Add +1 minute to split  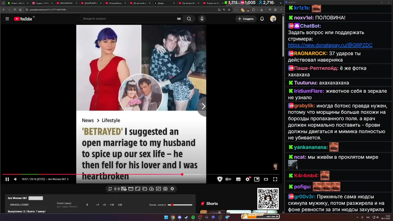tap(98, 205)
